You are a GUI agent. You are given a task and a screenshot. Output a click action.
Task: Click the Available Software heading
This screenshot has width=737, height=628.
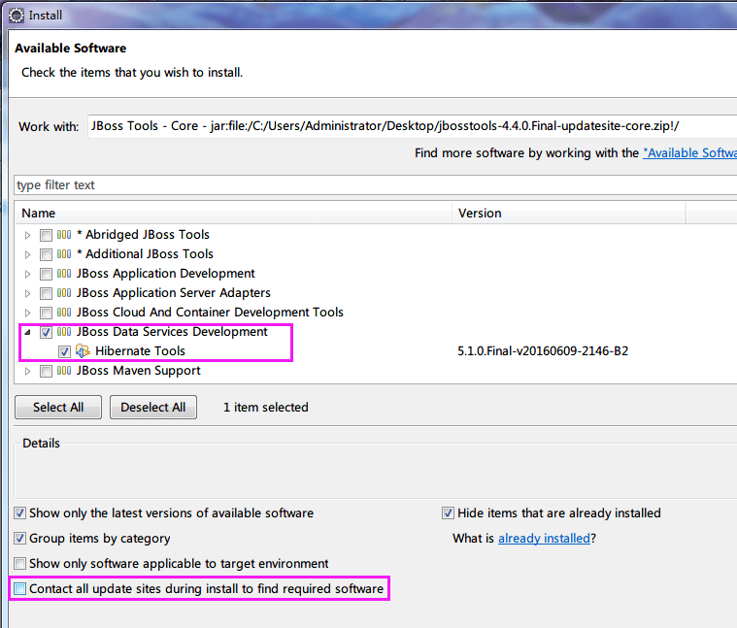[71, 49]
